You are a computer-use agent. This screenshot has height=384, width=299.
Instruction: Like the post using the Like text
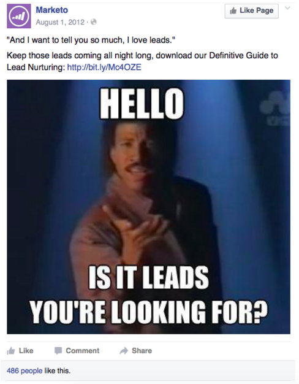pos(26,351)
